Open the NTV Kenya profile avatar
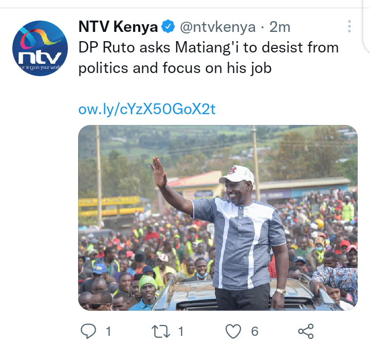 coord(40,48)
